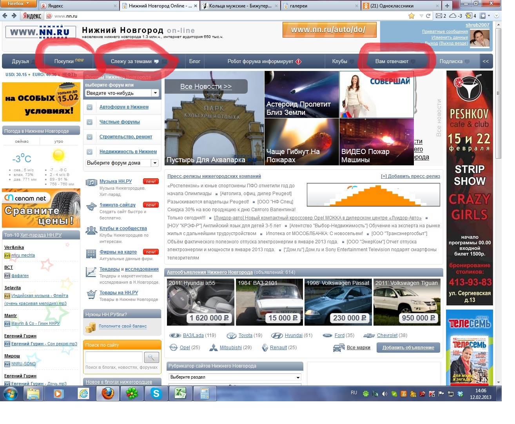Open the Все марки link
The width and height of the screenshot is (515, 424).
coord(358,348)
